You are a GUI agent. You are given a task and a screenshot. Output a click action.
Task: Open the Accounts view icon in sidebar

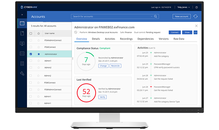[22, 23]
